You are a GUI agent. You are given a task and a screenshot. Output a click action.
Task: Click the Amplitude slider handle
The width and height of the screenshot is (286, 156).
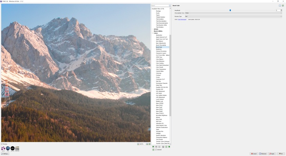[230, 11]
